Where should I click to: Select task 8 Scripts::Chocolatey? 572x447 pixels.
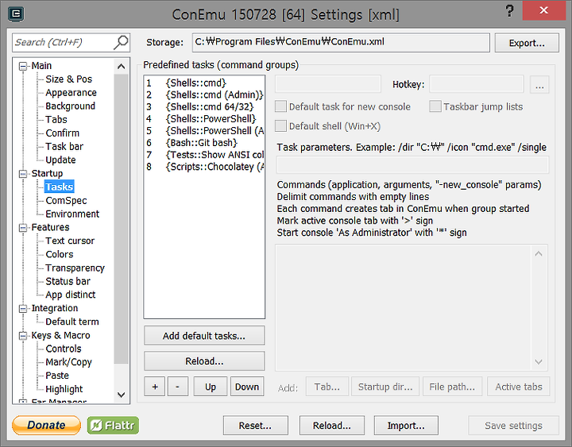[x=204, y=167]
